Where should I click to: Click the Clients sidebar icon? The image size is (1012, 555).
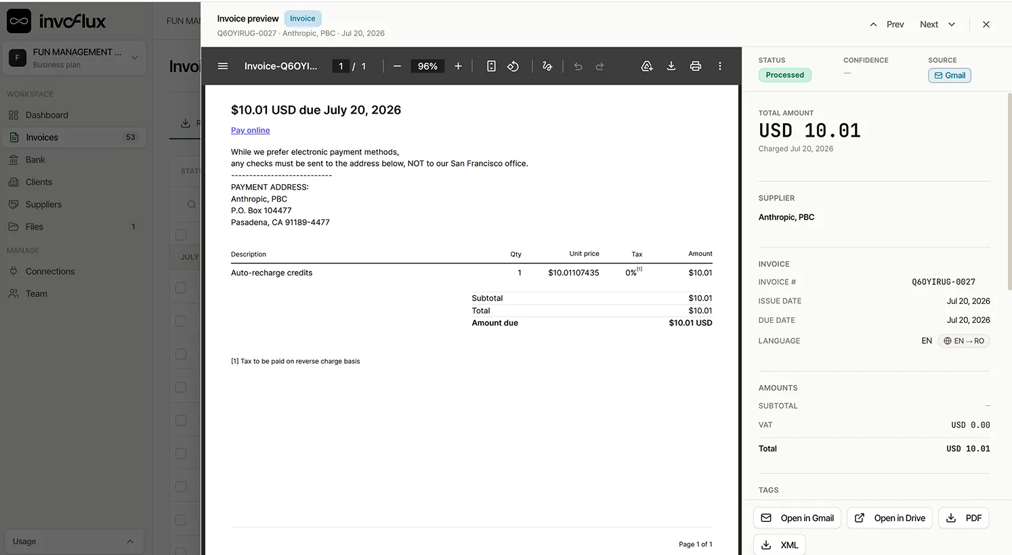pyautogui.click(x=14, y=182)
